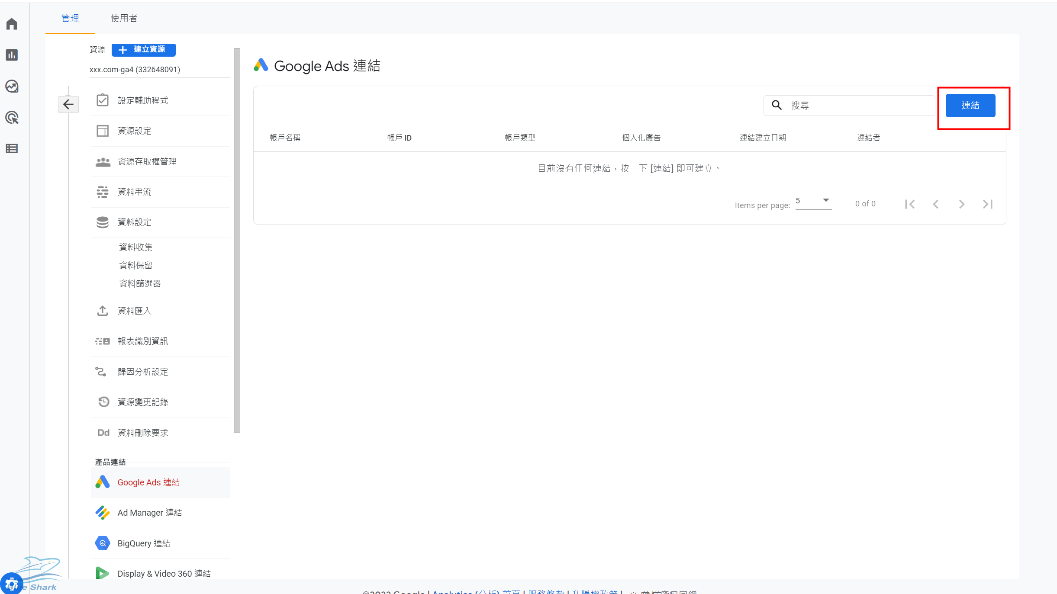Viewport: 1057px width, 594px height.
Task: Click the upload icon beside 資料匯入
Action: point(103,311)
